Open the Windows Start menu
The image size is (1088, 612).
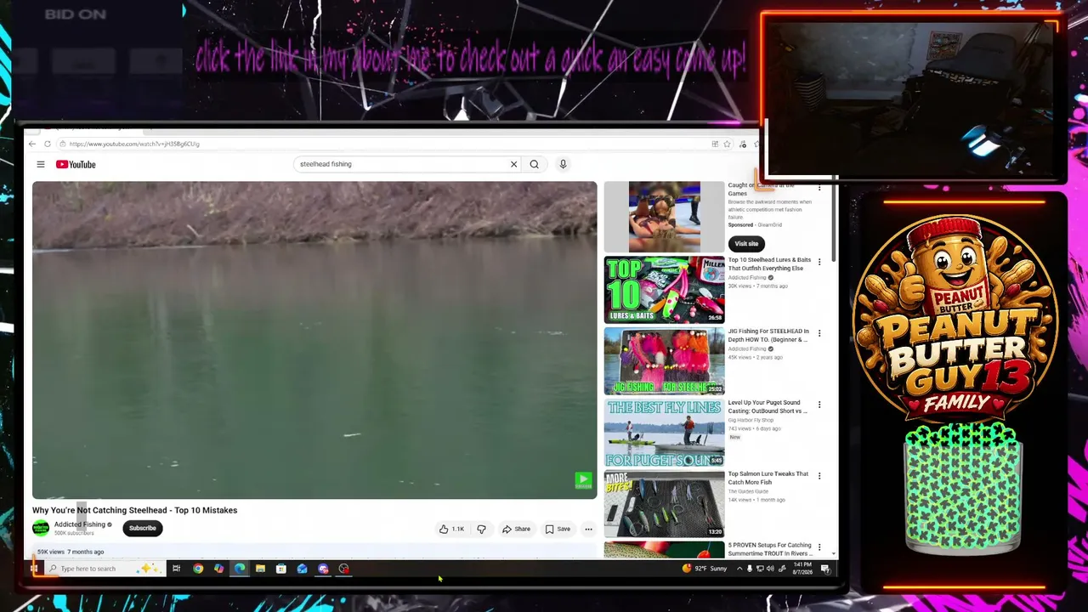click(34, 569)
